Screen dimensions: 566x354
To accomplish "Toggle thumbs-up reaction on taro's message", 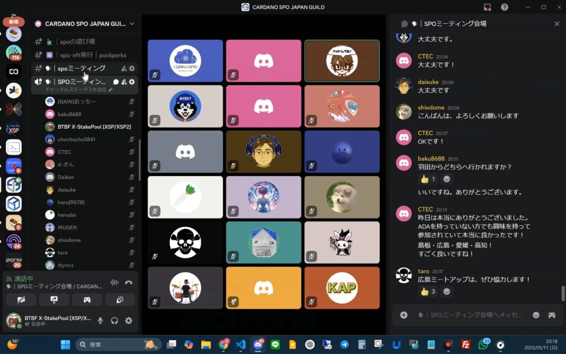I will coord(428,292).
